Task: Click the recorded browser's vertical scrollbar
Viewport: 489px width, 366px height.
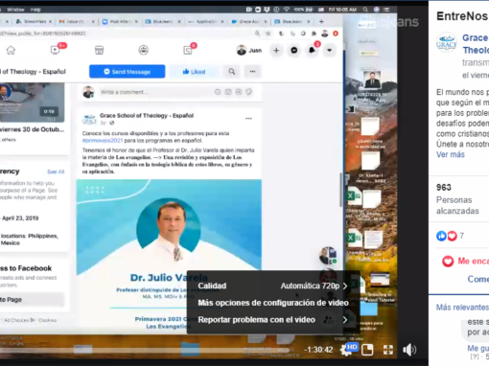Action: tap(340, 190)
